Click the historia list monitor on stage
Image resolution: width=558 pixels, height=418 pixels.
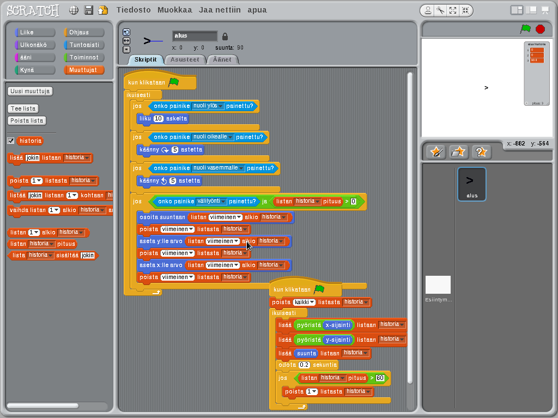pos(537,74)
